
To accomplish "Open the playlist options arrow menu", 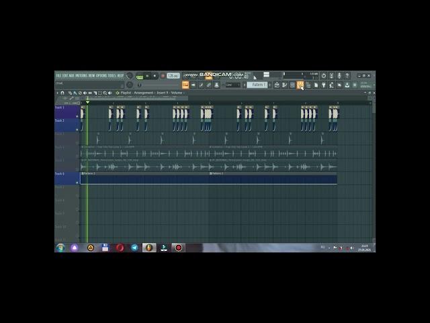I will [57, 93].
